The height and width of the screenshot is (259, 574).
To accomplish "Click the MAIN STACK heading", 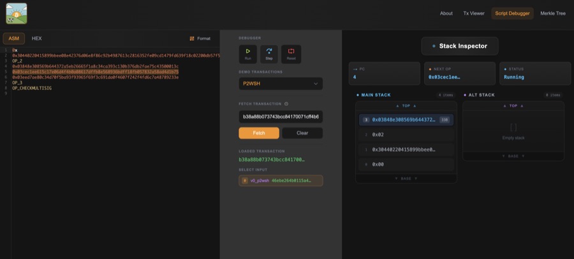I will (376, 95).
